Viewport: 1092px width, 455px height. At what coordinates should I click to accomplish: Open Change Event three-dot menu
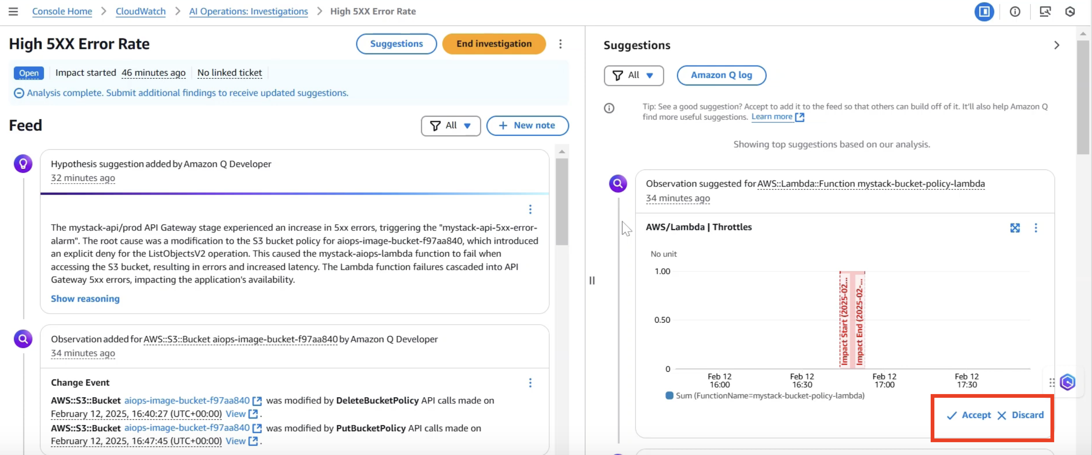(x=530, y=383)
